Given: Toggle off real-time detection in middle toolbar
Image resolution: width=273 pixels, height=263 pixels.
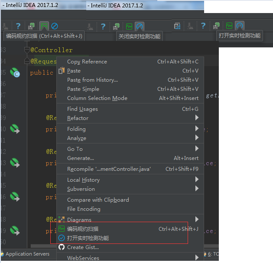Looking at the screenshot, I should [x=140, y=27].
